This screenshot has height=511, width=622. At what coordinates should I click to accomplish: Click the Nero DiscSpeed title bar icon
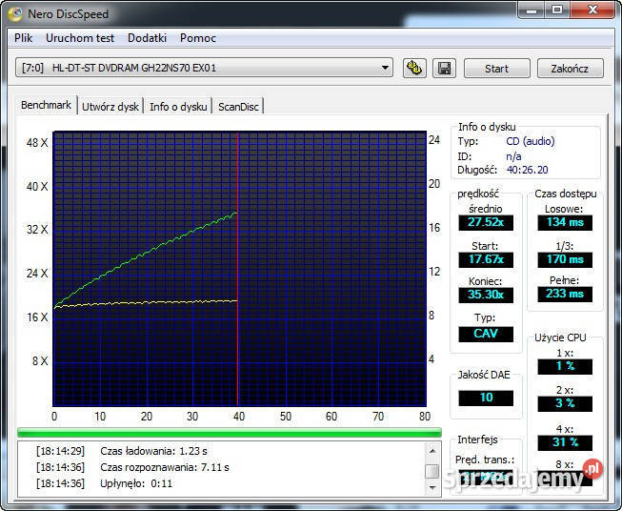coord(15,14)
